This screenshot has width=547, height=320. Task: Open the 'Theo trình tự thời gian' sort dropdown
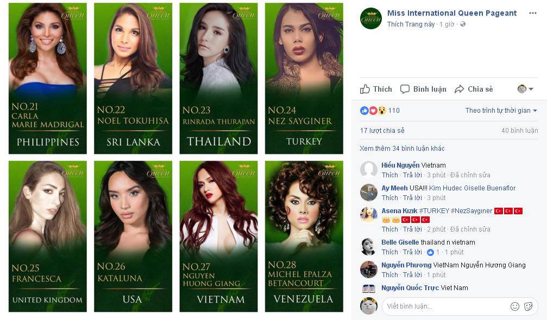click(x=501, y=111)
